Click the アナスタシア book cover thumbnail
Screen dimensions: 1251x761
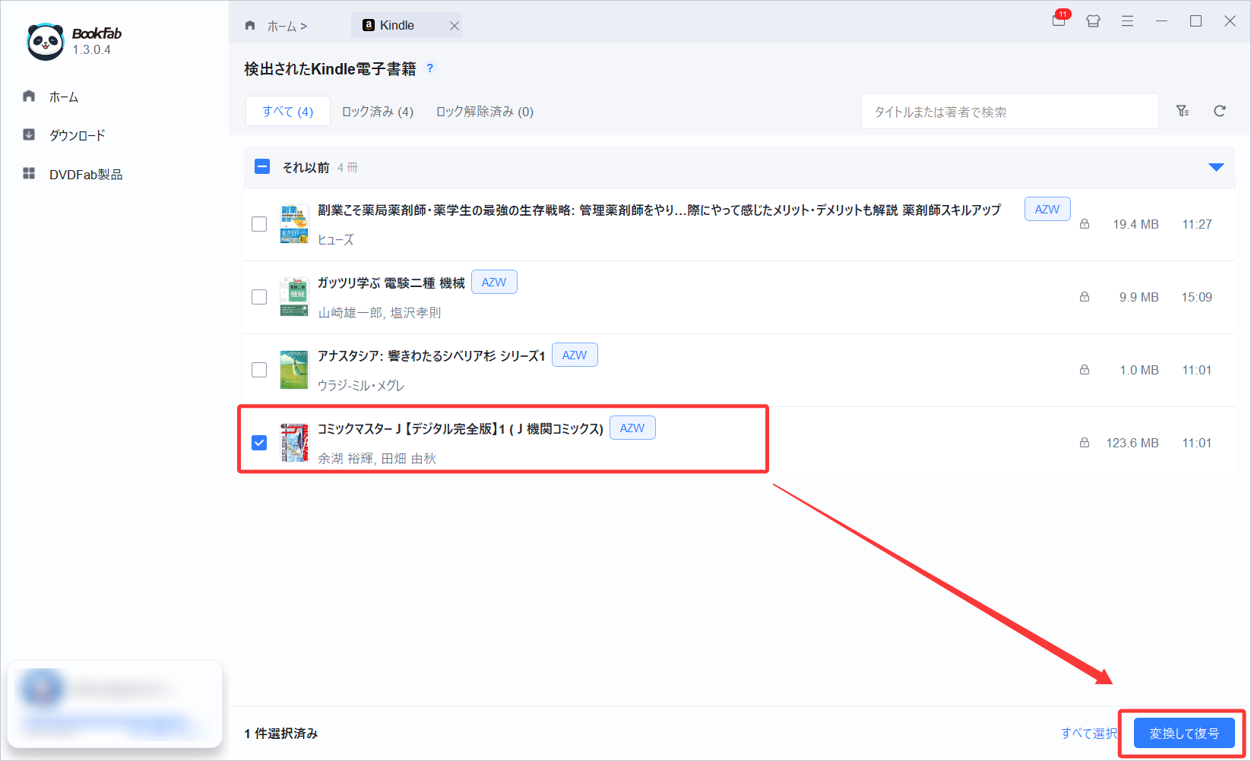tap(294, 370)
